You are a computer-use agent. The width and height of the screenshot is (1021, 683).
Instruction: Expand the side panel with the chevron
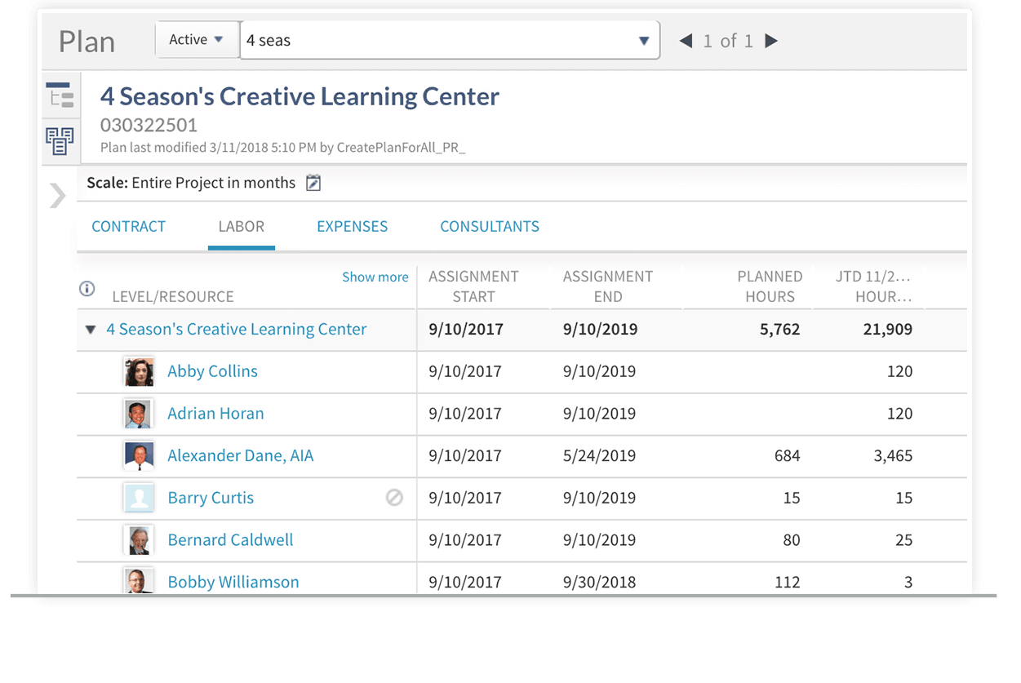pos(56,196)
